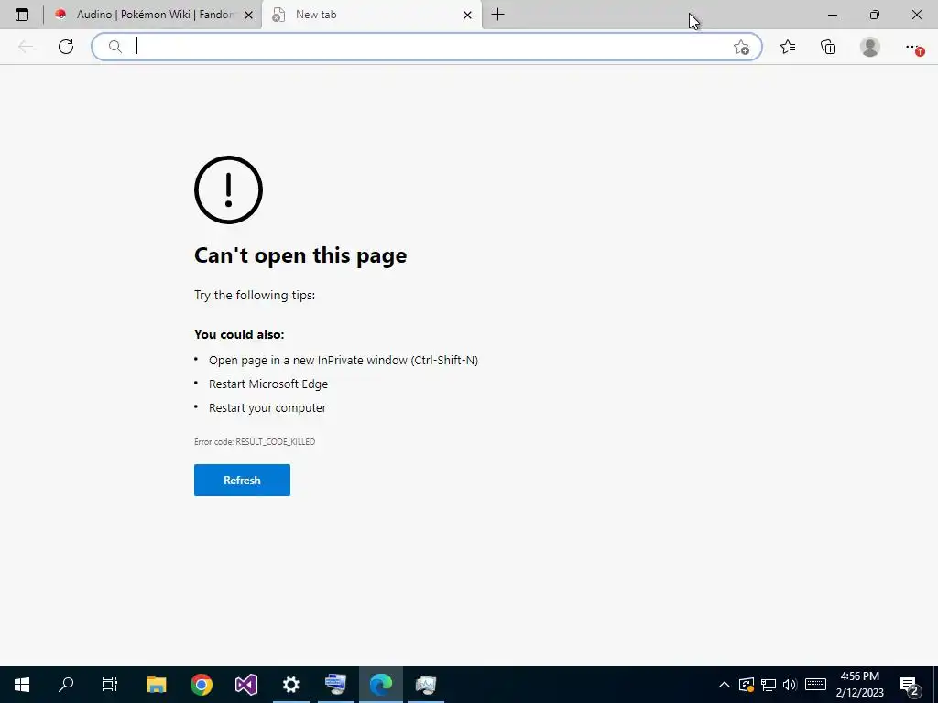This screenshot has height=703, width=938.
Task: Click 'Restart Microsoft Edge' tip text
Action: (268, 384)
